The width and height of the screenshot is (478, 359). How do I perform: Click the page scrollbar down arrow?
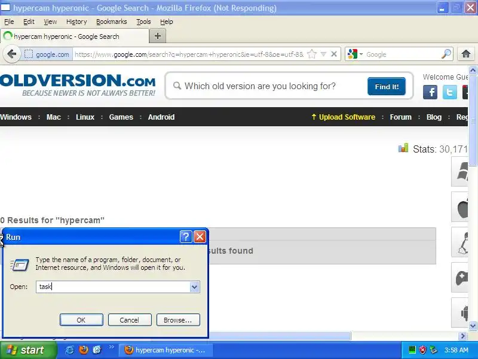[473, 325]
